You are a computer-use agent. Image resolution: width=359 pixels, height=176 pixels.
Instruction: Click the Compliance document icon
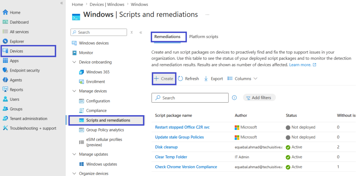[x=81, y=111]
